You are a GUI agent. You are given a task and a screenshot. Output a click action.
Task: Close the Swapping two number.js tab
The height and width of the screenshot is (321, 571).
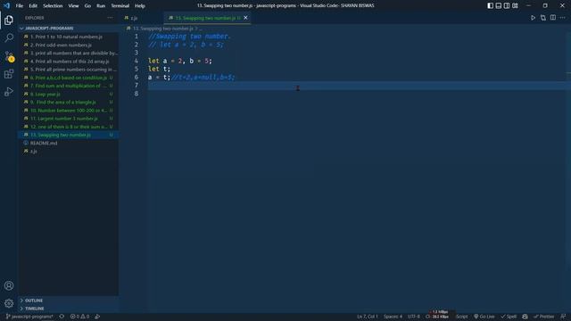point(246,18)
